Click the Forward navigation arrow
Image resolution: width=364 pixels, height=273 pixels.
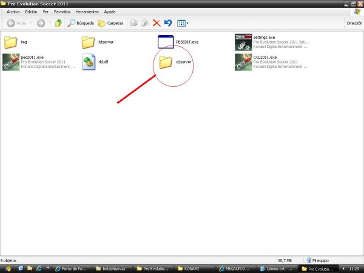click(x=41, y=23)
